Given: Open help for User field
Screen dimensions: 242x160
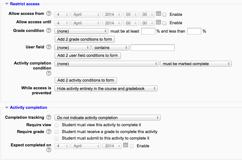Looking at the screenshot, I should coord(49,47).
